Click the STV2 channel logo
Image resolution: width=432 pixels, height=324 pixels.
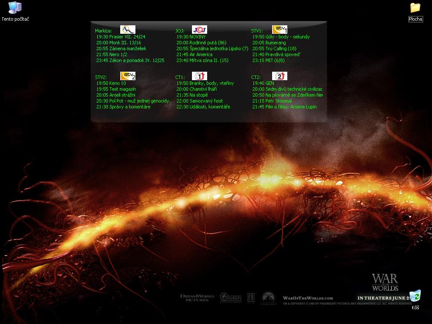pyautogui.click(x=128, y=76)
